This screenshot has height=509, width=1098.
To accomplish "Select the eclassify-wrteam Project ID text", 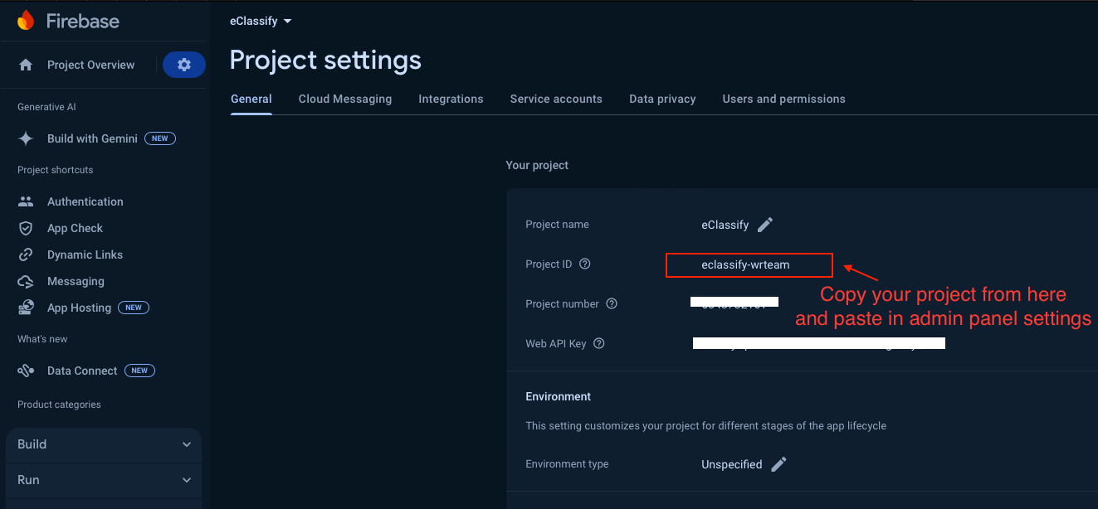I will [x=745, y=265].
